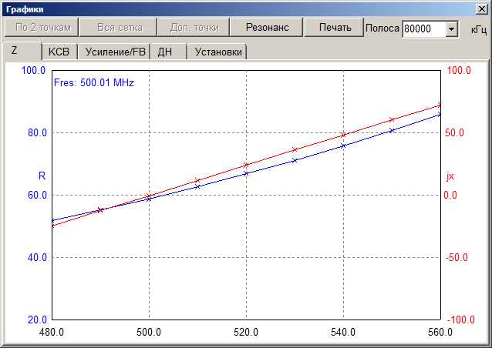Close the Графики window
Screen dimensions: 492x348
[x=482, y=8]
